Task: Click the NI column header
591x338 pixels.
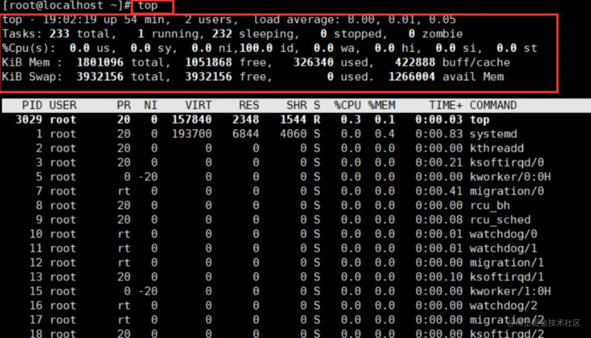Action: tap(151, 106)
